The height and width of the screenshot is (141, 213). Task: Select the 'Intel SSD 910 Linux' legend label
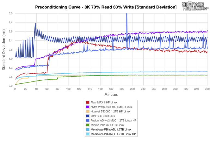click(x=103, y=116)
